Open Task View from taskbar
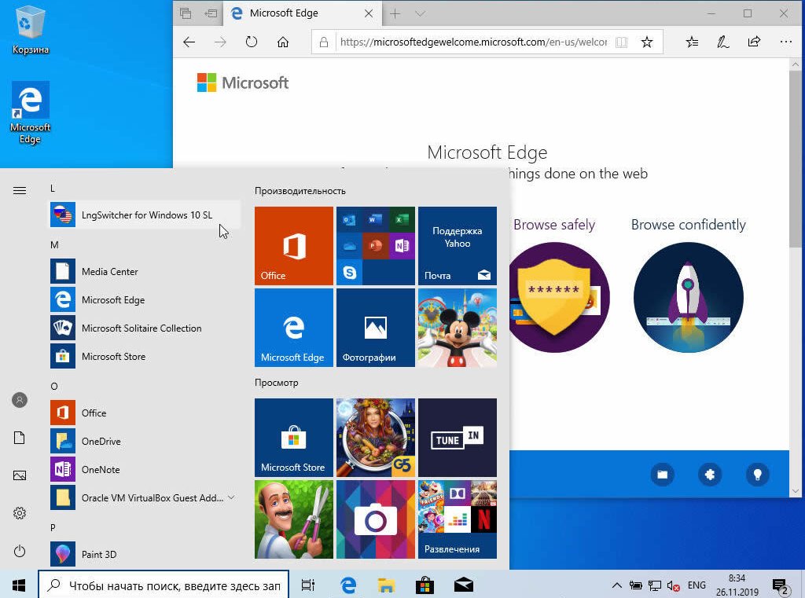805x598 pixels. tap(308, 585)
